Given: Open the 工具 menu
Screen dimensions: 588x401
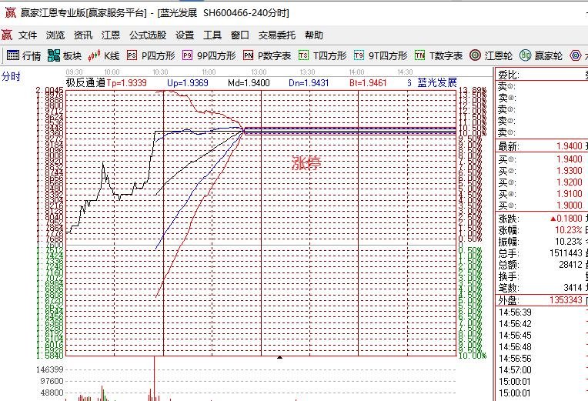Looking at the screenshot, I should pyautogui.click(x=212, y=35).
